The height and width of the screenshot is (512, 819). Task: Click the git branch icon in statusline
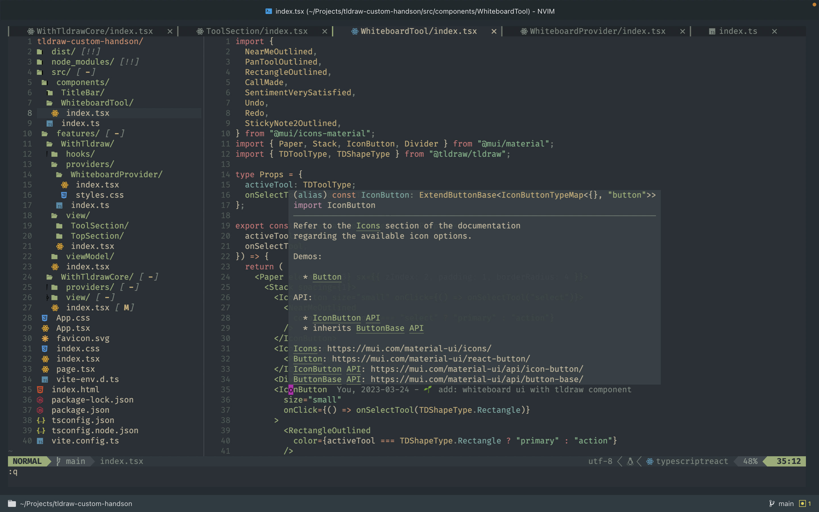(58, 461)
